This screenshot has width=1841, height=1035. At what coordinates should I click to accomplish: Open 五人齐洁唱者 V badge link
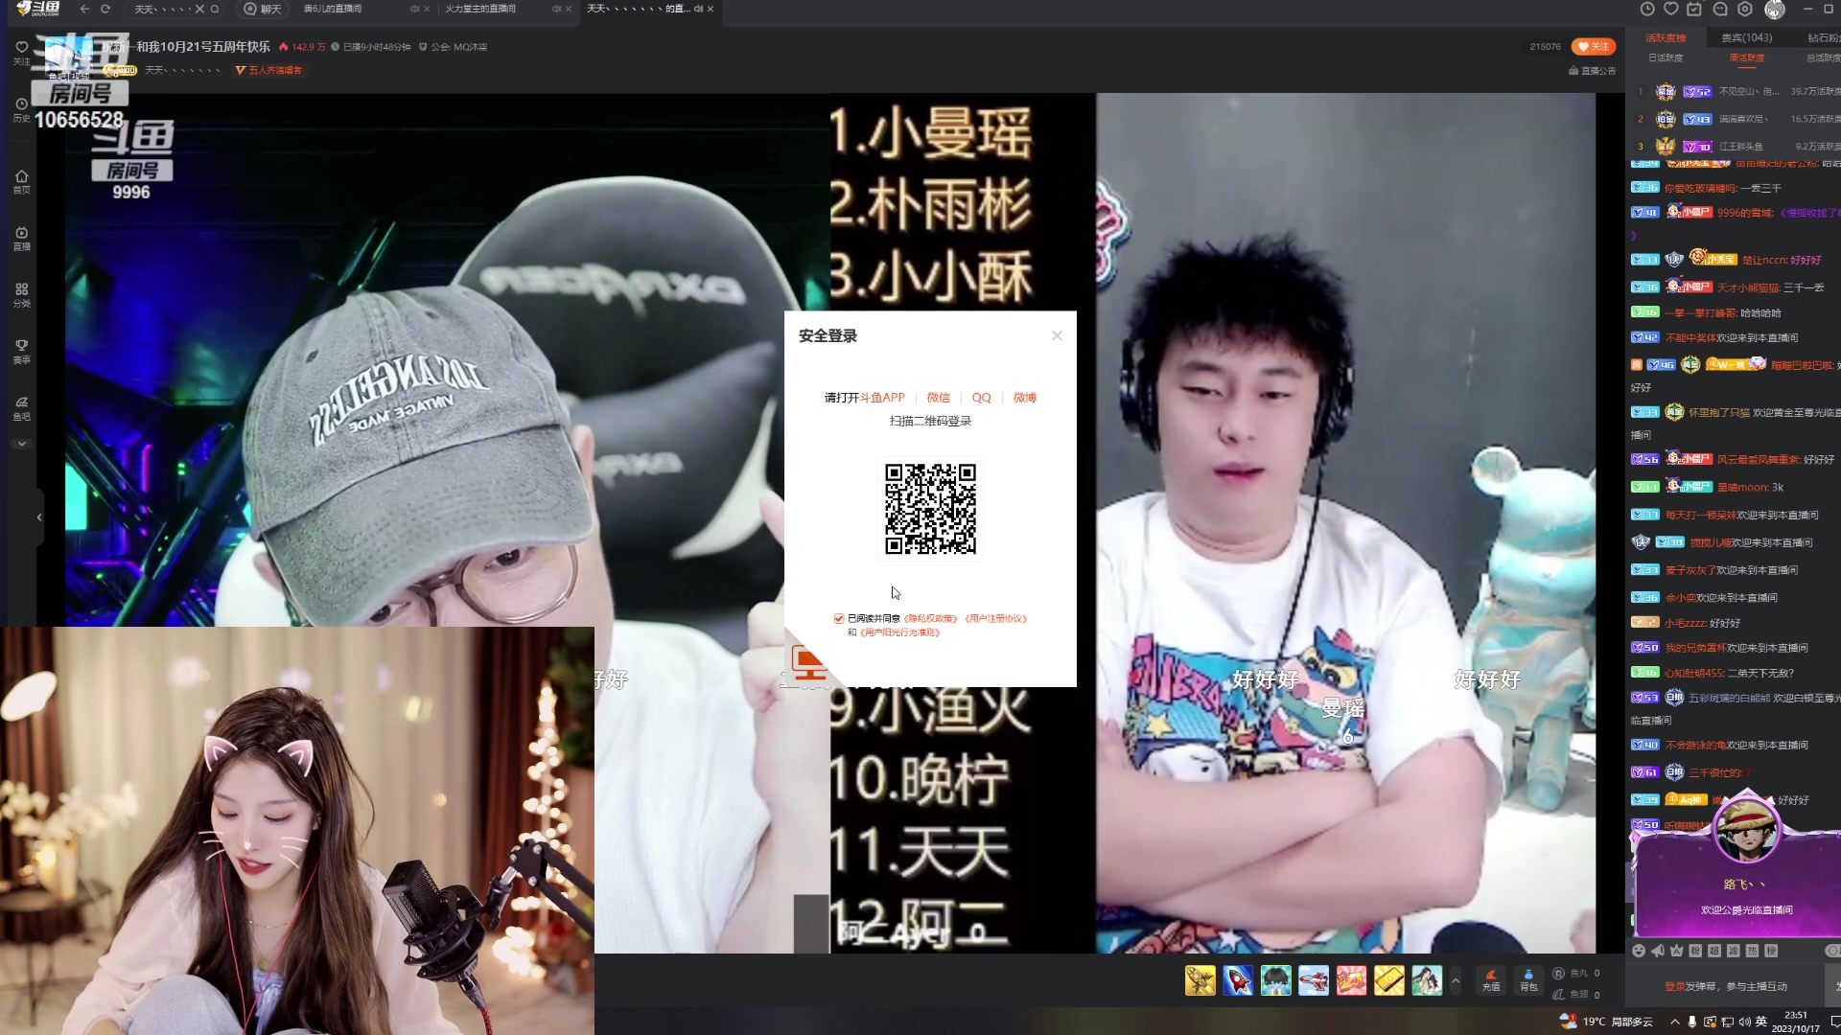tap(268, 70)
